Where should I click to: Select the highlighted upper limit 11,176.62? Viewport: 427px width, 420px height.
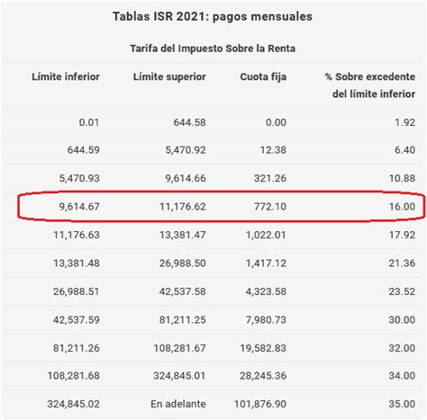(183, 207)
